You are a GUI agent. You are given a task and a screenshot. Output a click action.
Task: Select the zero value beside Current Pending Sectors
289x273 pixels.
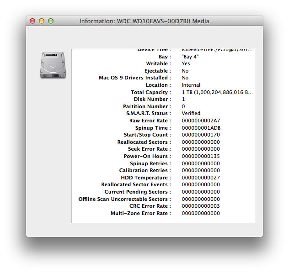(201, 192)
